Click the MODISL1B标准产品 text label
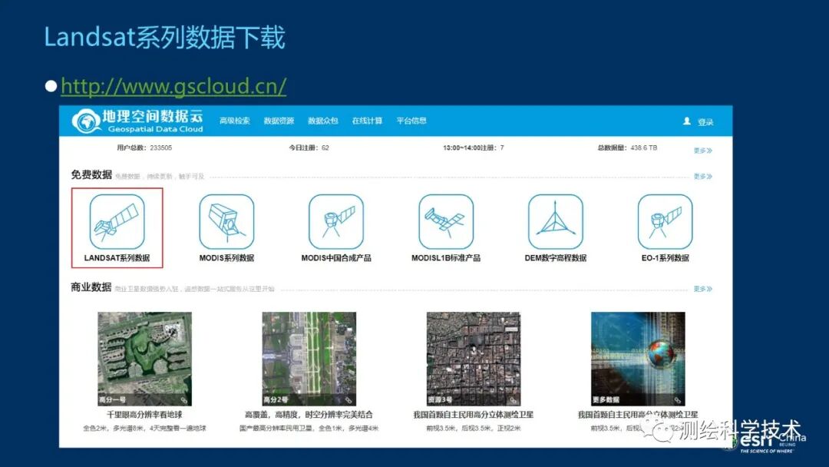The width and height of the screenshot is (829, 467). [446, 258]
